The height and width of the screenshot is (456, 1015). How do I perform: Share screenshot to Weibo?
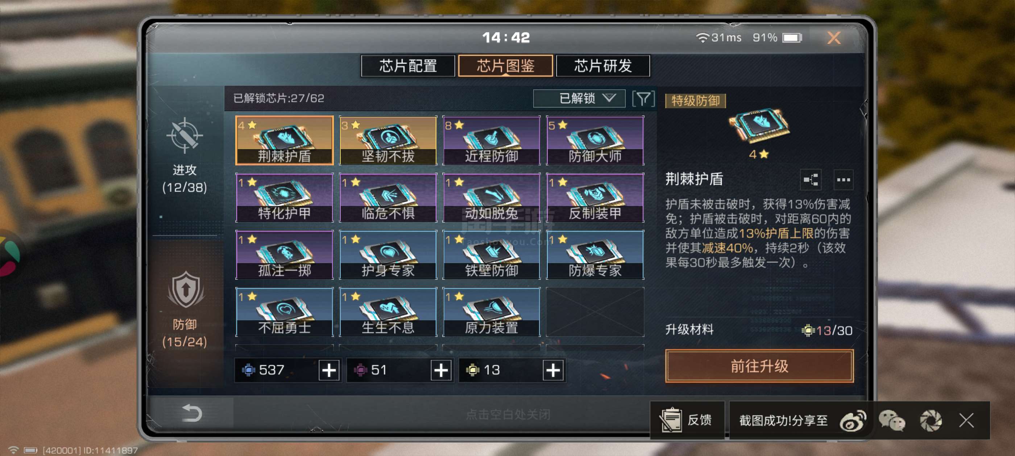(x=853, y=420)
